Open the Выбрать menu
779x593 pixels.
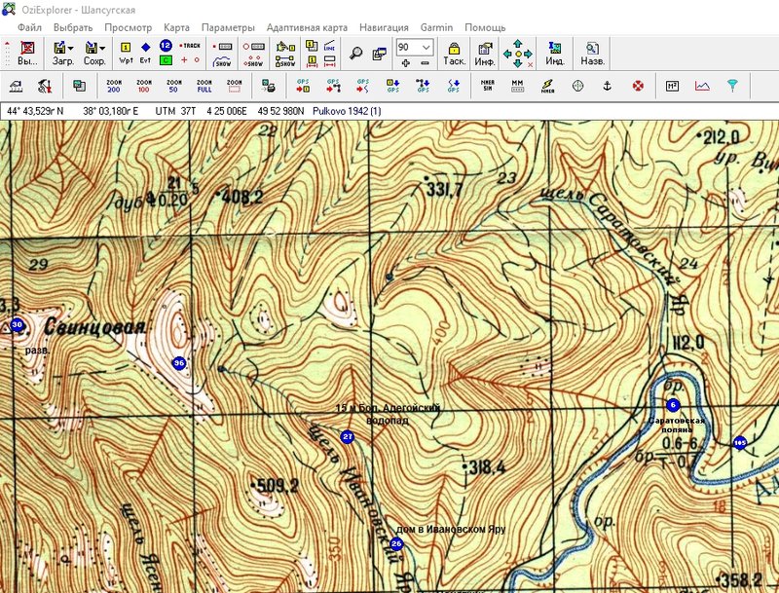click(73, 27)
